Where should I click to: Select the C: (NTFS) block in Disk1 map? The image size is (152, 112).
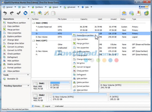[x=60, y=85]
